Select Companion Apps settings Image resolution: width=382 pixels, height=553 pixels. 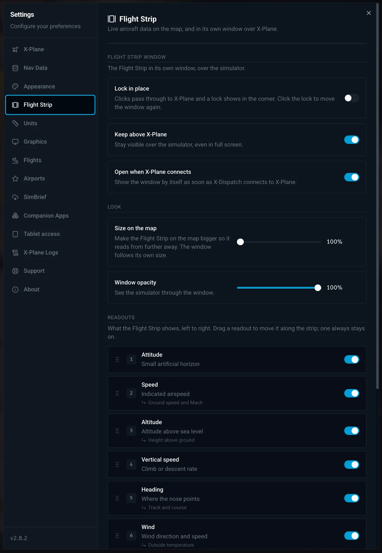tap(50, 216)
